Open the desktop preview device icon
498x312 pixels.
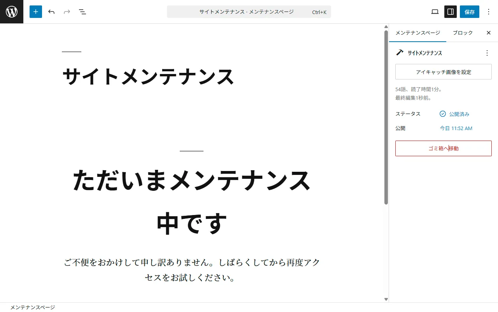tap(435, 12)
